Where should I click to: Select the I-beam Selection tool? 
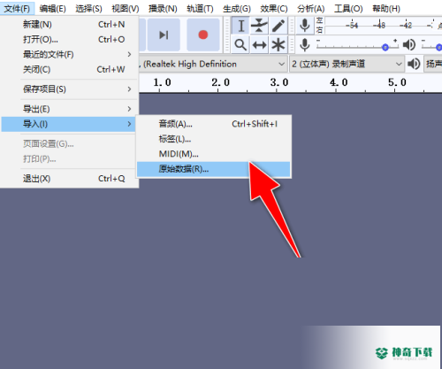pos(240,26)
